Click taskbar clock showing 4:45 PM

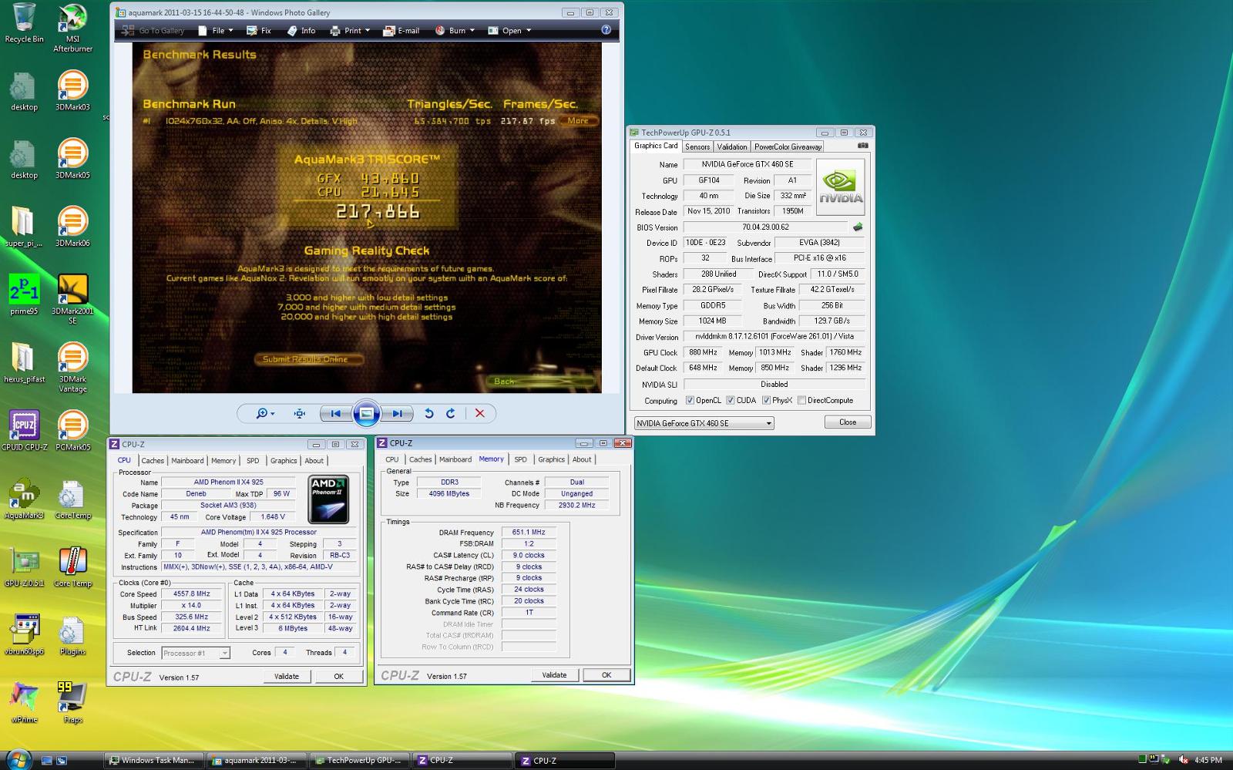click(1208, 760)
